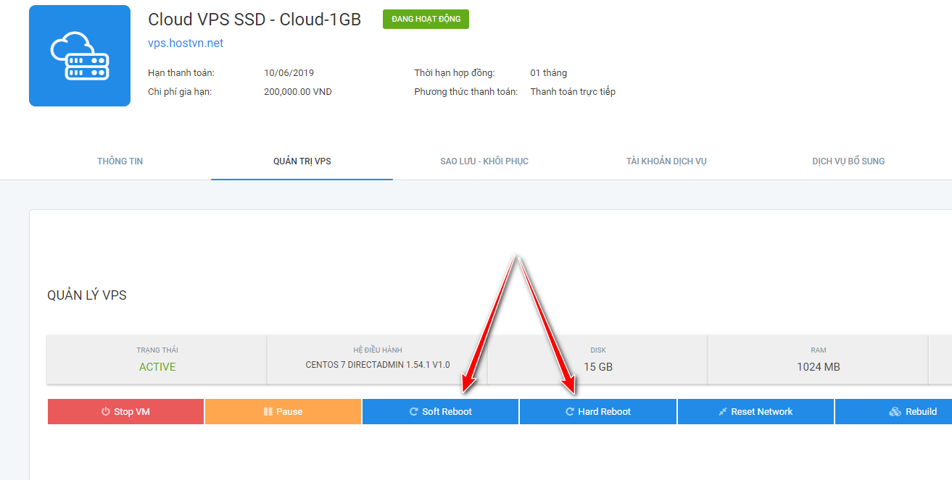Image resolution: width=952 pixels, height=480 pixels.
Task: Click the 1024 MB RAM cell
Action: pos(818,360)
